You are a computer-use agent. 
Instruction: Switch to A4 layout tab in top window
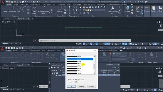tap(11, 43)
